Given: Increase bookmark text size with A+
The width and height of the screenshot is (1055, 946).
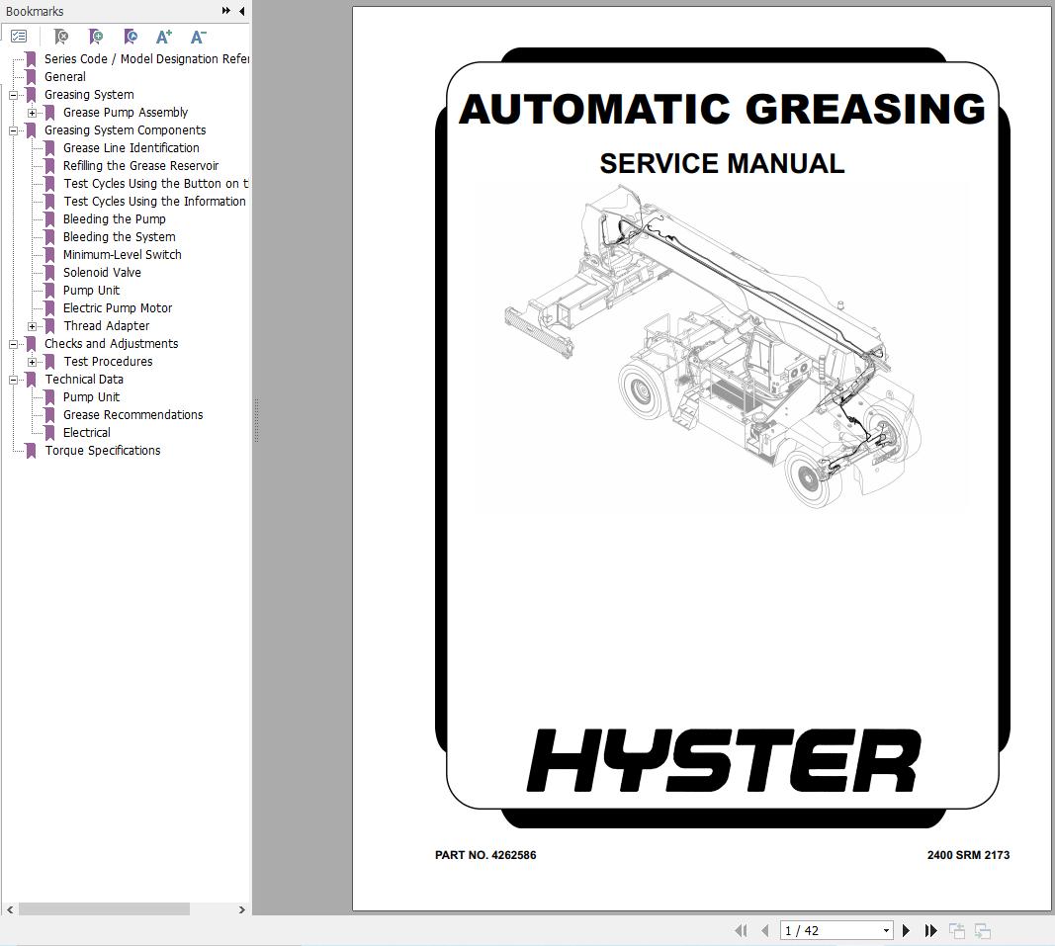Looking at the screenshot, I should pyautogui.click(x=164, y=37).
